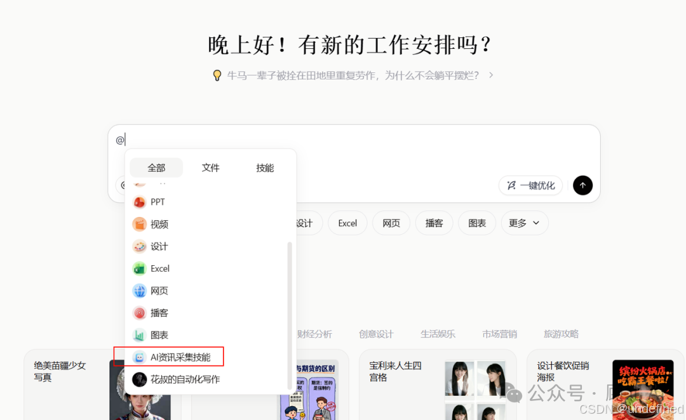Screen dimensions: 686x420
Task: Switch to the 技能 tab
Action: (265, 167)
